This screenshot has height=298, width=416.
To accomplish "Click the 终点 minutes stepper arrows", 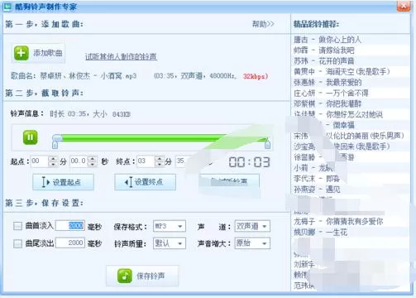I will click(159, 161).
